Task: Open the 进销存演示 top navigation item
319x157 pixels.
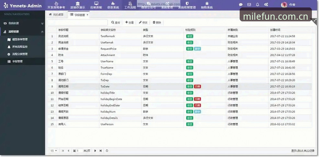Action: pyautogui.click(x=78, y=5)
